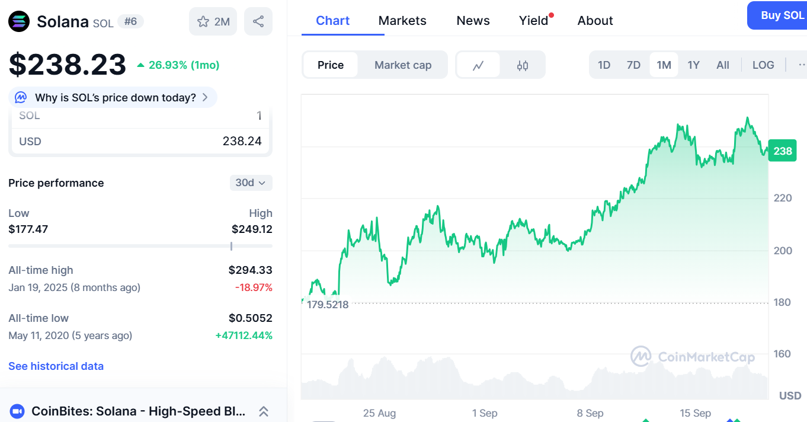The image size is (807, 422).
Task: Set chart range to All
Action: coord(722,65)
